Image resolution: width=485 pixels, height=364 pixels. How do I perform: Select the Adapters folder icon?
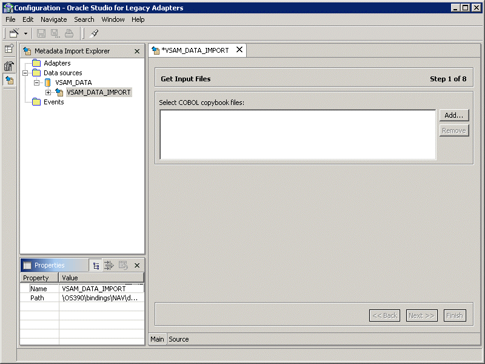[36, 63]
